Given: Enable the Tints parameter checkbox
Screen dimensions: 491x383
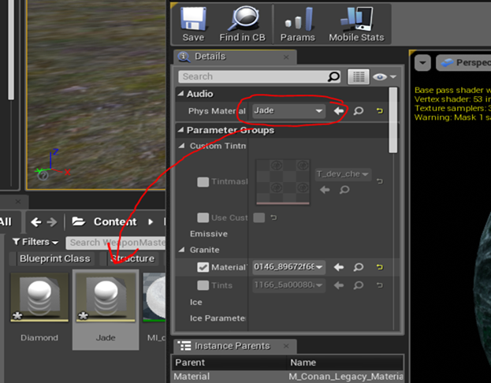Looking at the screenshot, I should click(203, 285).
